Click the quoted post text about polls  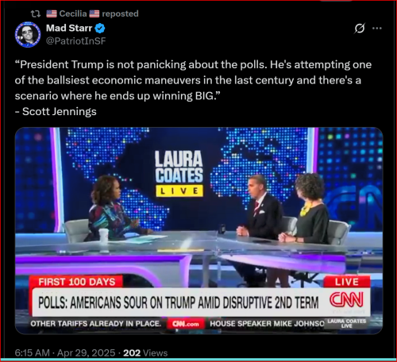(x=193, y=80)
